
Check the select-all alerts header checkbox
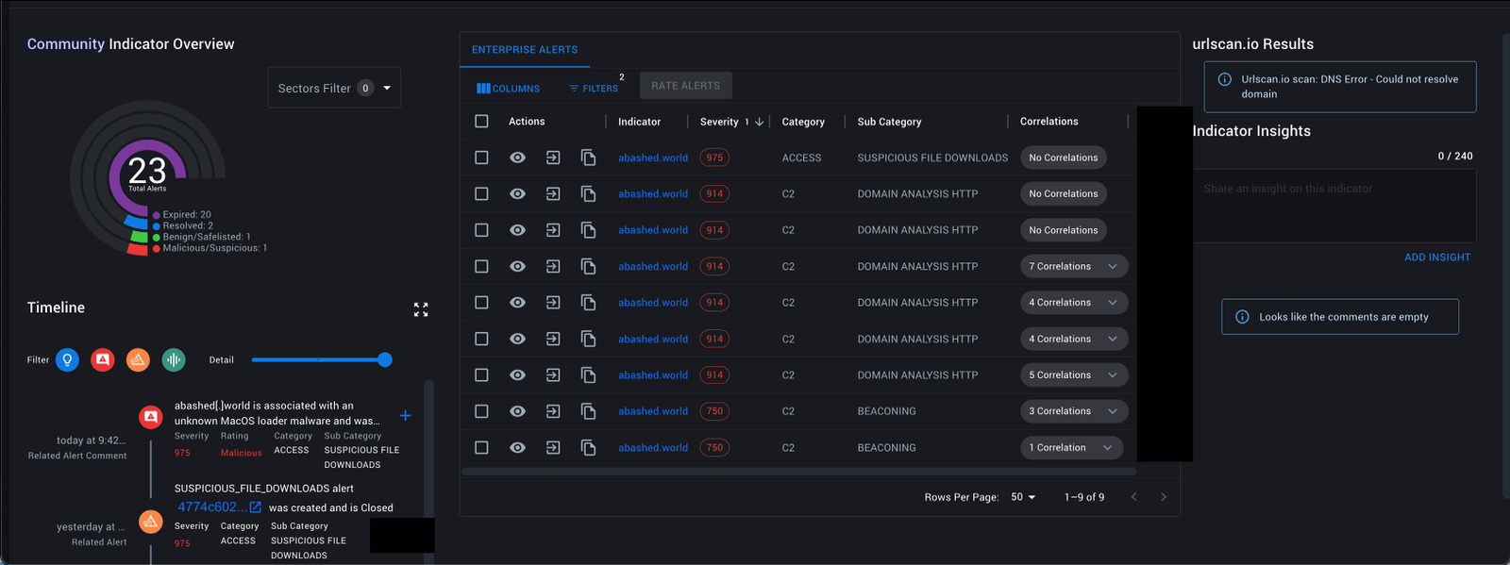click(481, 122)
